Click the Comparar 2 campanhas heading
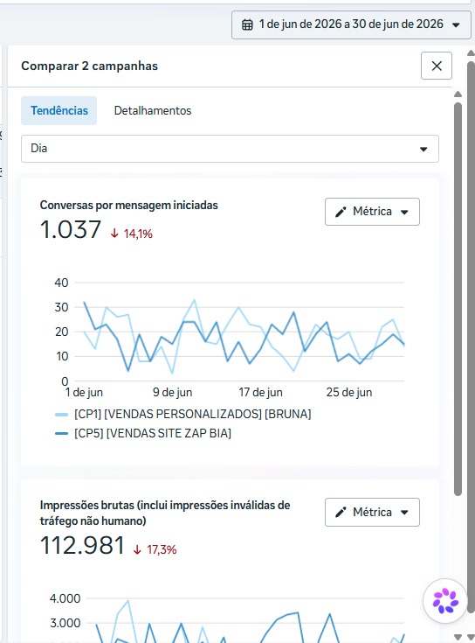This screenshot has height=643, width=475. coord(90,66)
